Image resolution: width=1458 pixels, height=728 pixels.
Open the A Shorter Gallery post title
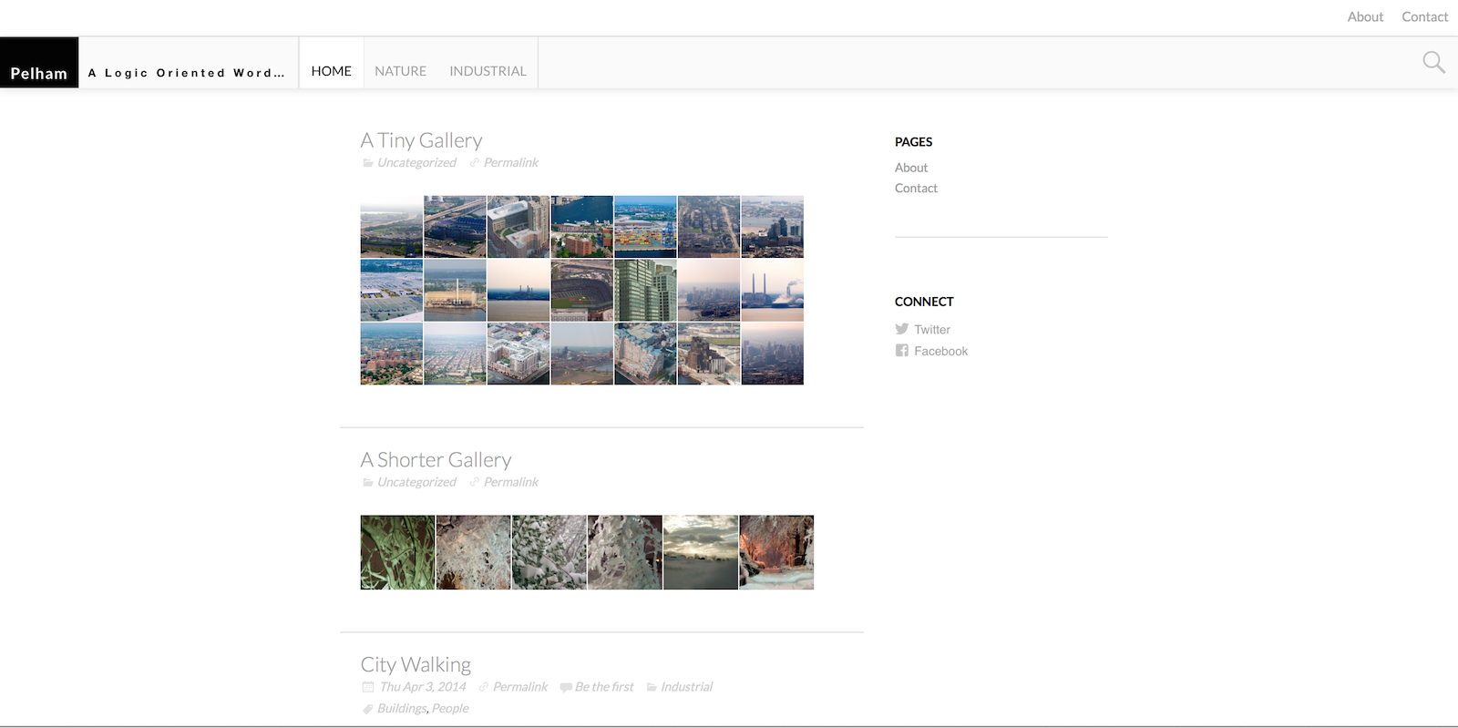[436, 460]
